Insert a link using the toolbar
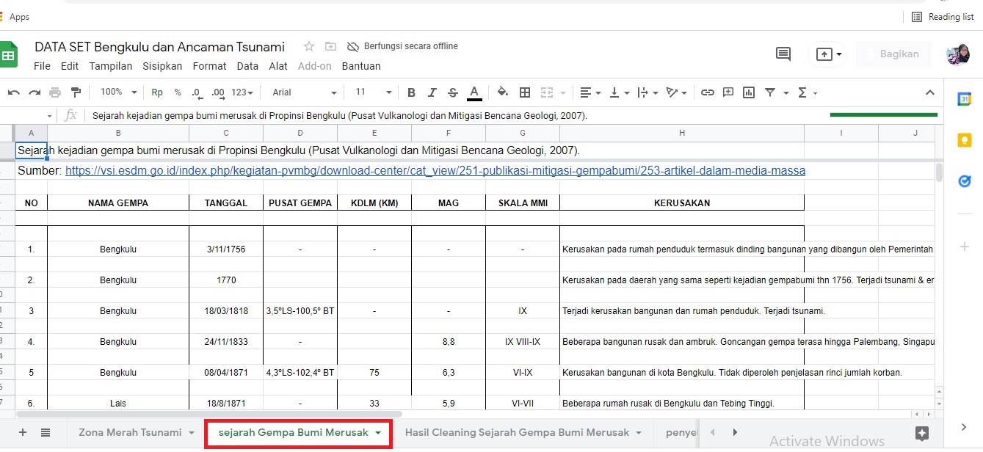Screen dimensions: 983x452 (707, 92)
